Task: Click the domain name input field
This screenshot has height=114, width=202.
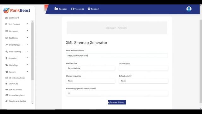Action: pos(117,56)
